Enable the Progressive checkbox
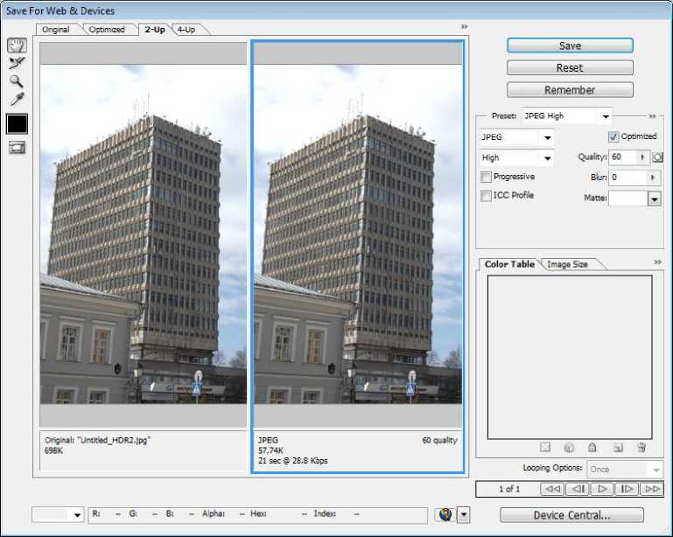Screen dimensions: 673x537 [x=486, y=177]
